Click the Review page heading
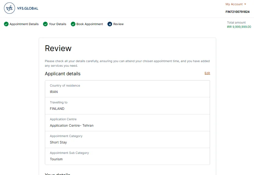The width and height of the screenshot is (254, 175). (x=58, y=48)
